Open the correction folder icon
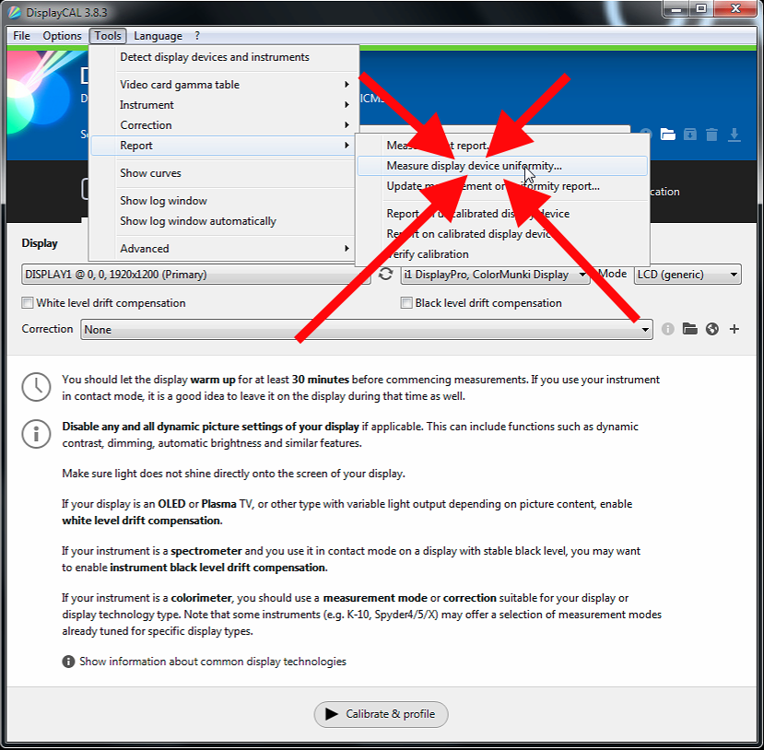Viewport: 764px width, 750px height. pyautogui.click(x=689, y=329)
